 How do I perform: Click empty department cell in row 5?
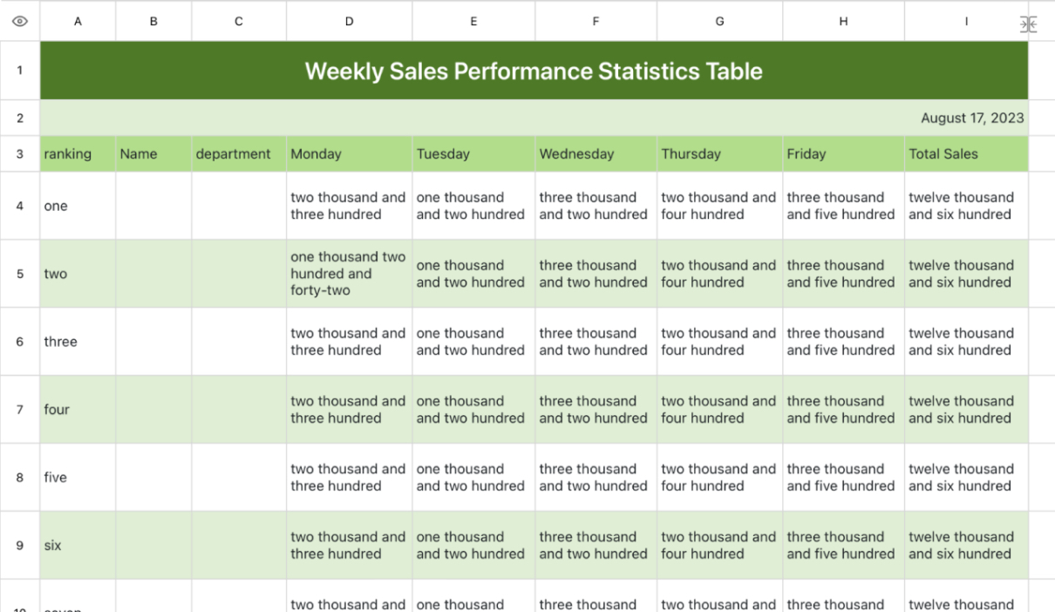[239, 274]
